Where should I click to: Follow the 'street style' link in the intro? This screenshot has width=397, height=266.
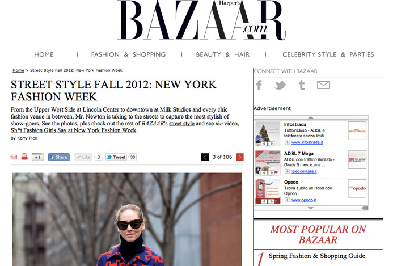181,124
